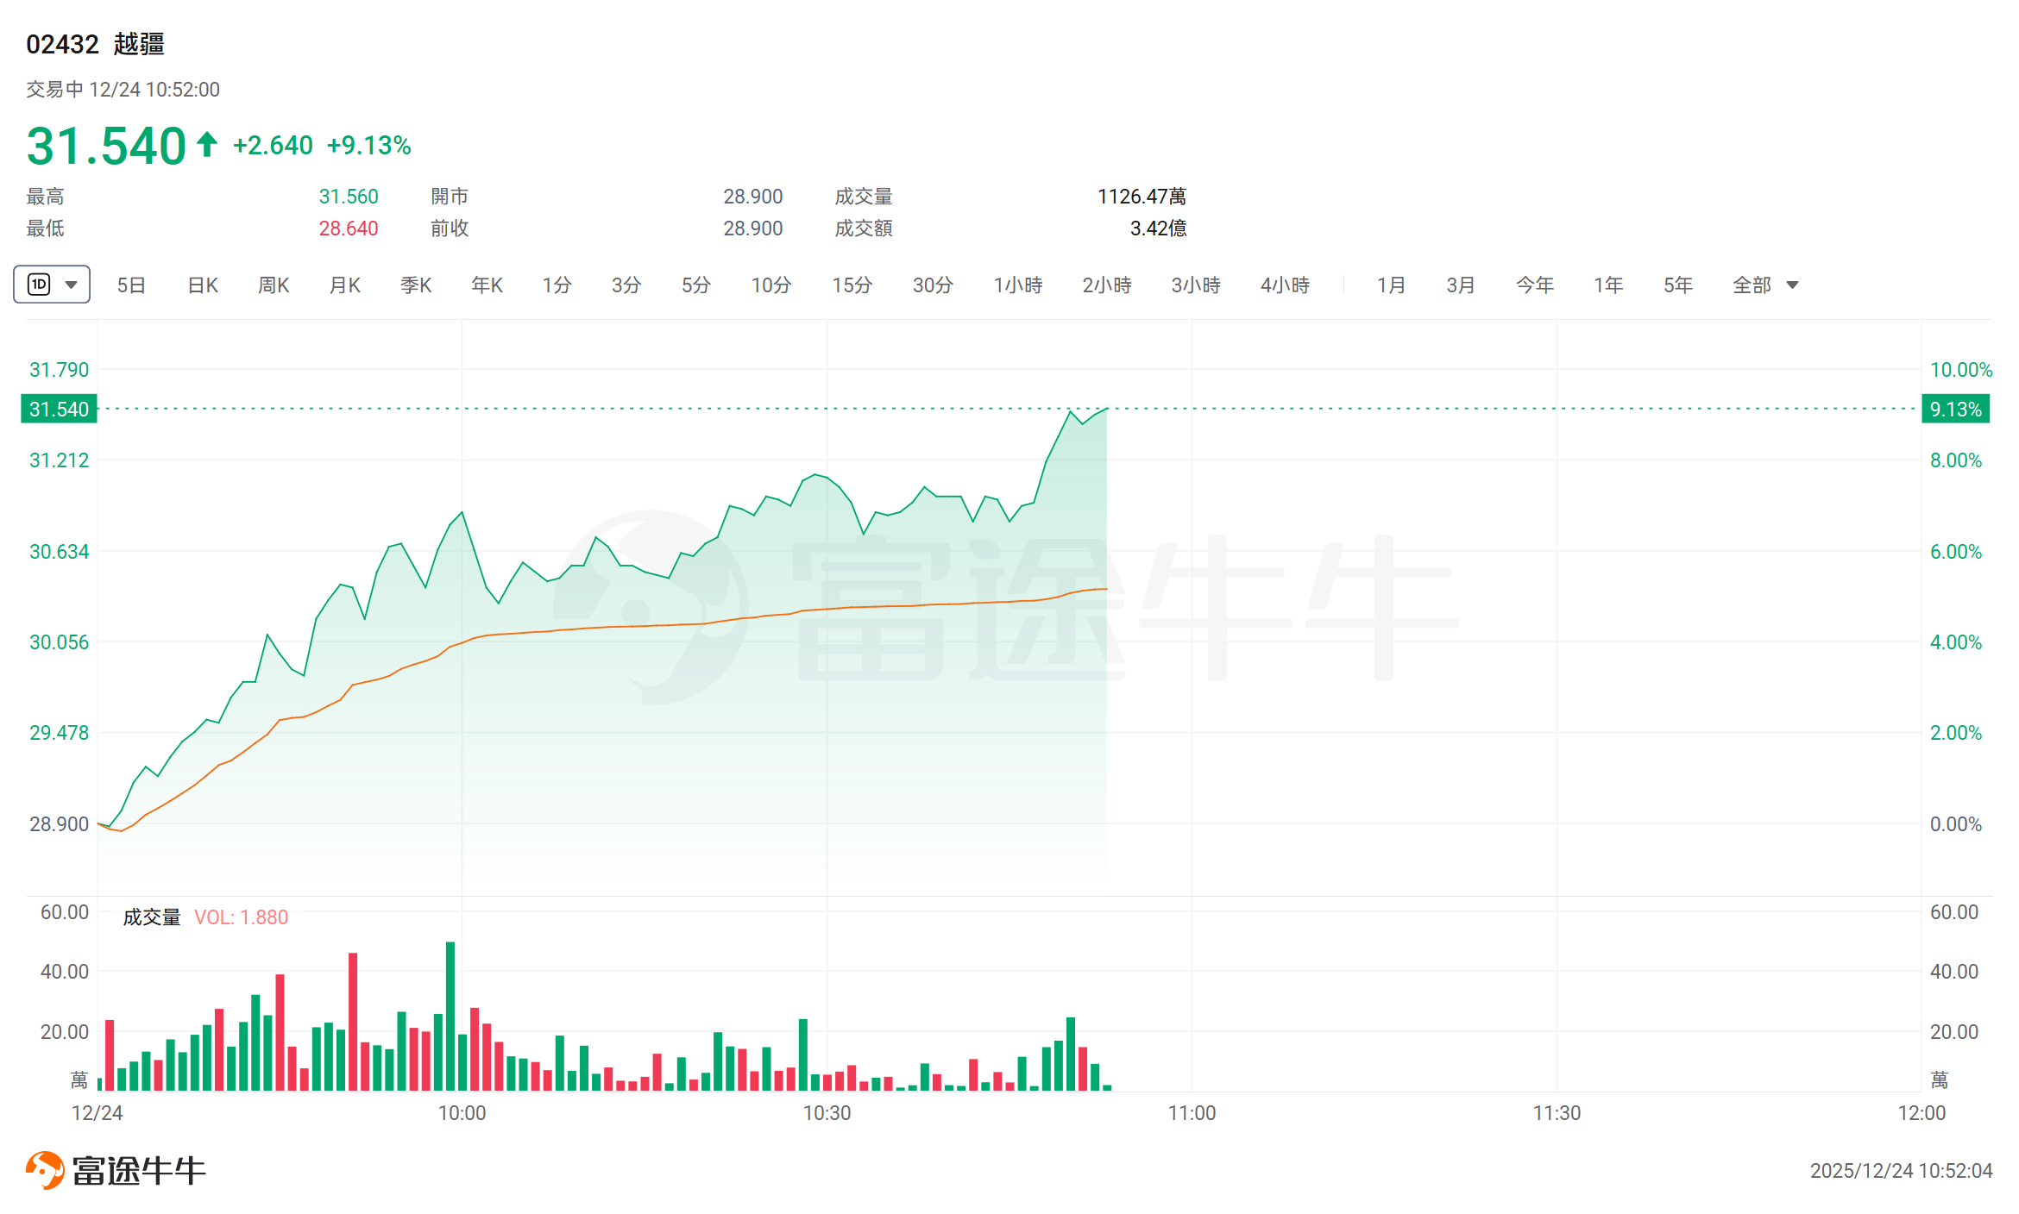Click the 9.13% percent axis marker
Screen dimensions: 2019x1214
point(1955,410)
